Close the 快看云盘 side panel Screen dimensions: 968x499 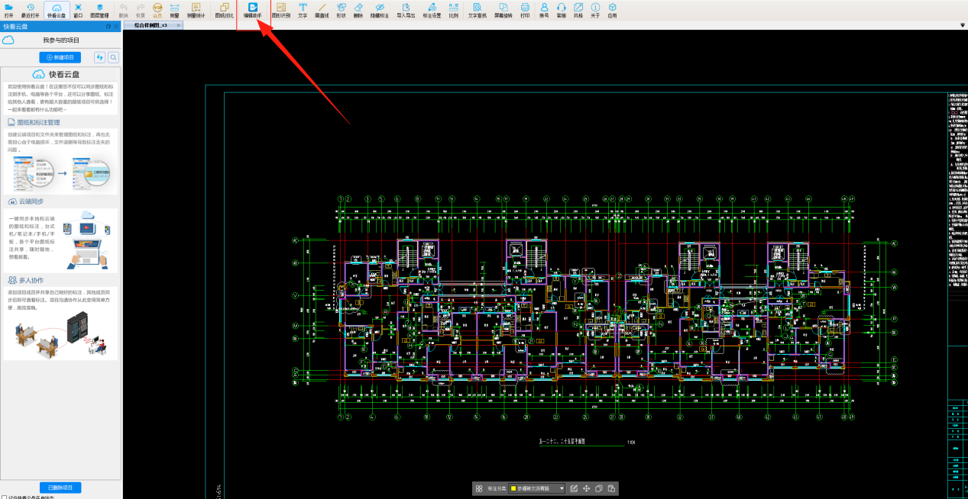click(x=116, y=27)
